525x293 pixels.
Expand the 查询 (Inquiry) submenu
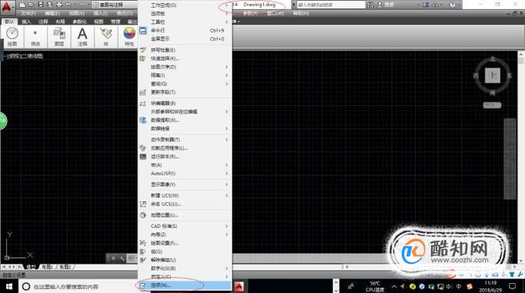[226, 84]
